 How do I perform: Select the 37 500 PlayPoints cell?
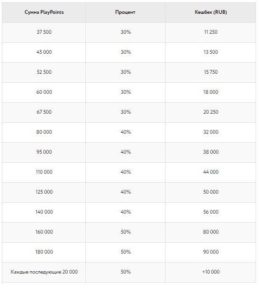click(x=44, y=32)
